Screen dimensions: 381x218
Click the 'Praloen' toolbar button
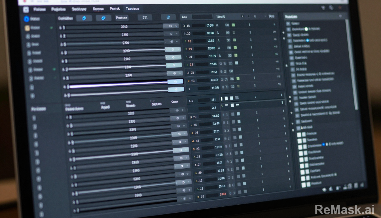[x=122, y=18]
